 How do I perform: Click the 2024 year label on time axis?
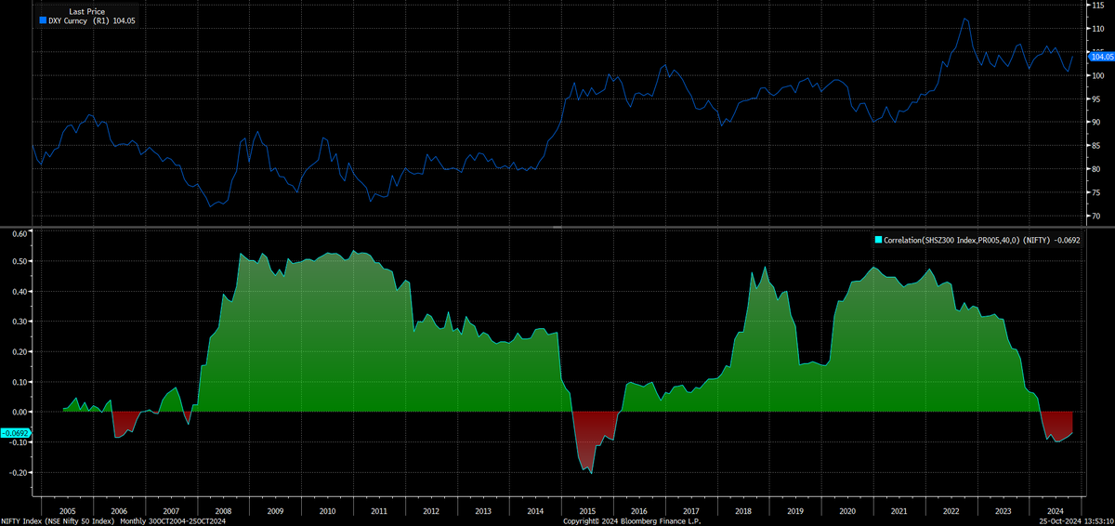tap(1056, 511)
